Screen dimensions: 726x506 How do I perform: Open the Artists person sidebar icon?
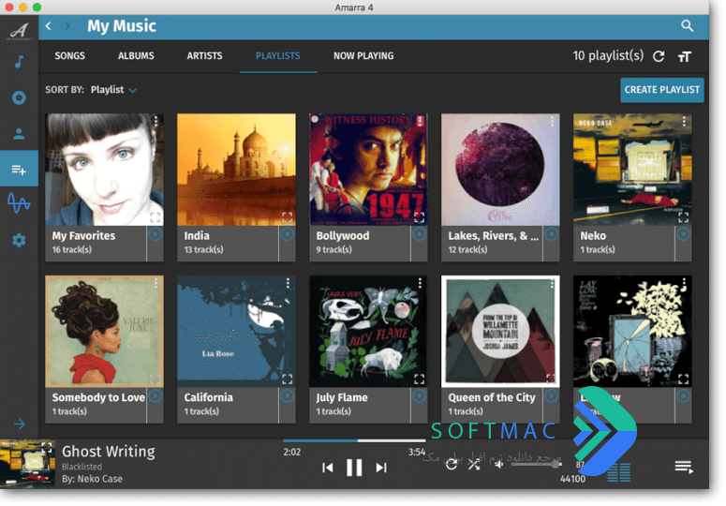[19, 134]
